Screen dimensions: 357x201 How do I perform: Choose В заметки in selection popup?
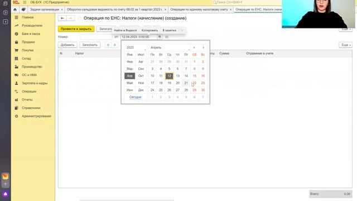169,30
